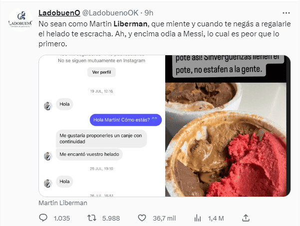Select the Ver perfil button in screenshot
The height and width of the screenshot is (226, 300).
coord(102,72)
